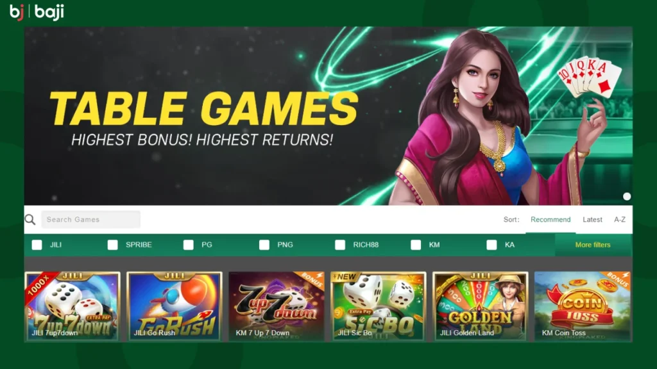Viewport: 657px width, 369px height.
Task: Sort games by Latest
Action: pos(592,220)
